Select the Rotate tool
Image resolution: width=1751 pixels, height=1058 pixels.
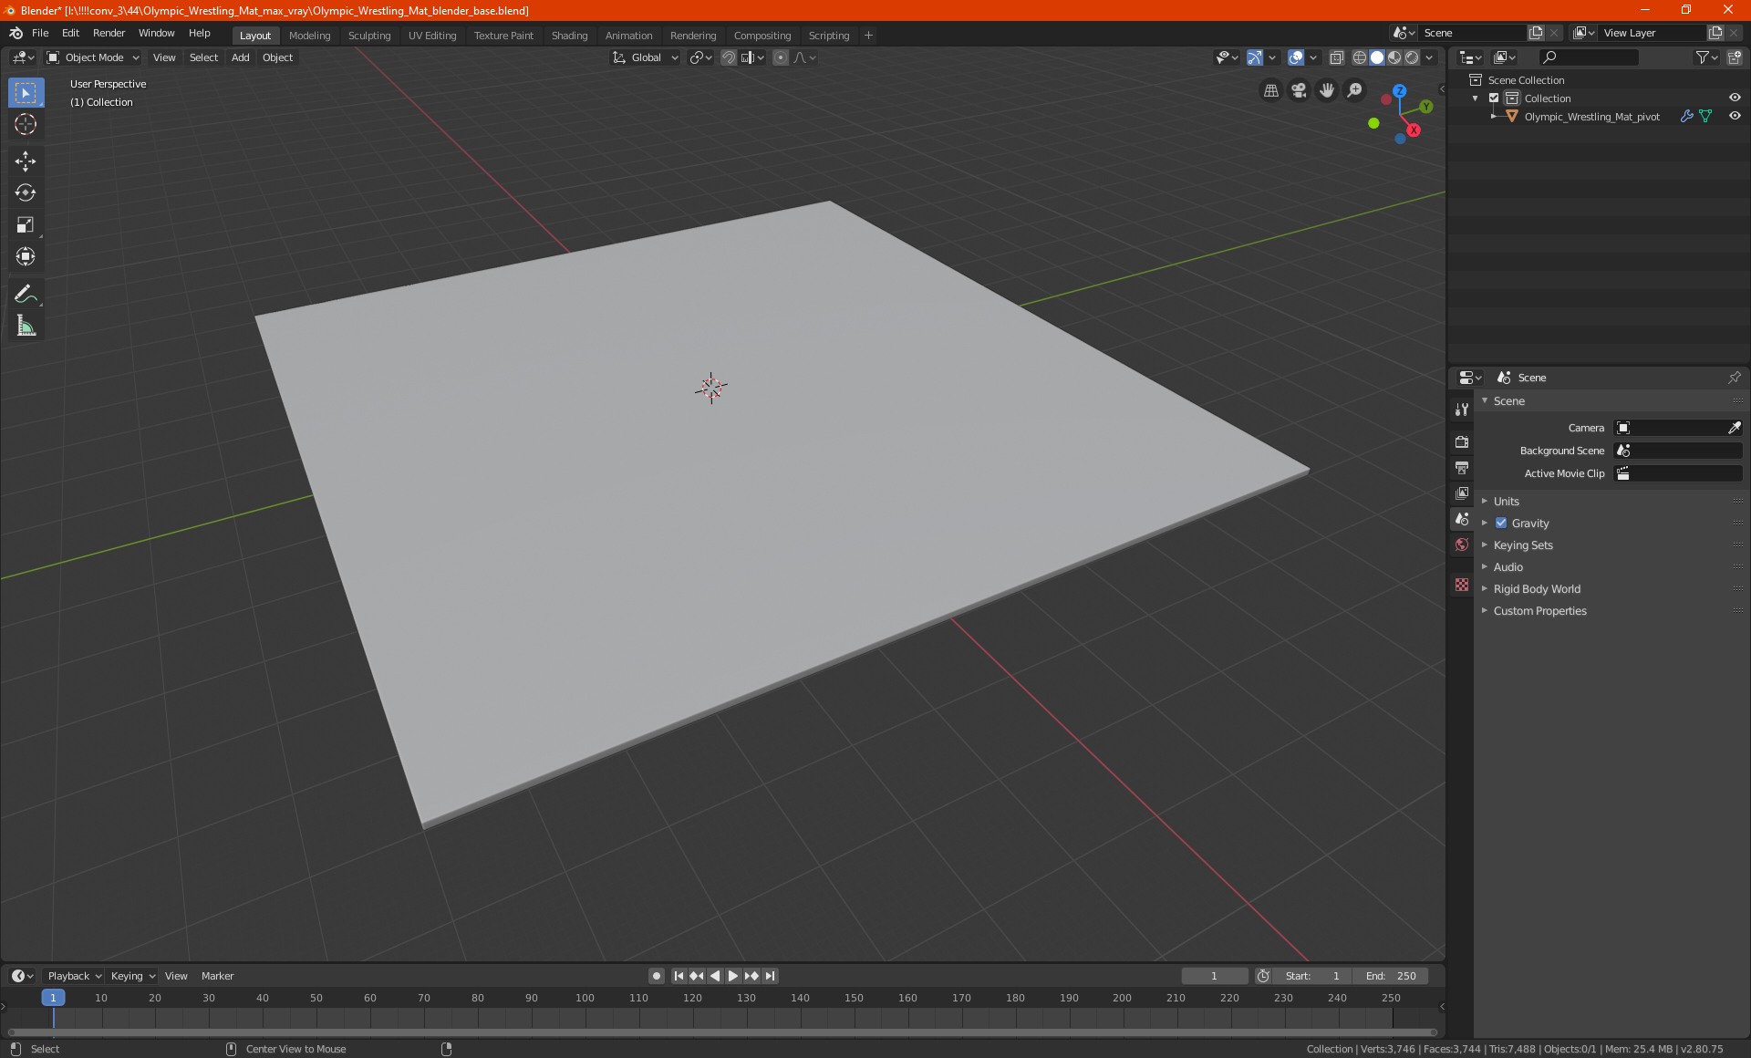[x=26, y=193]
